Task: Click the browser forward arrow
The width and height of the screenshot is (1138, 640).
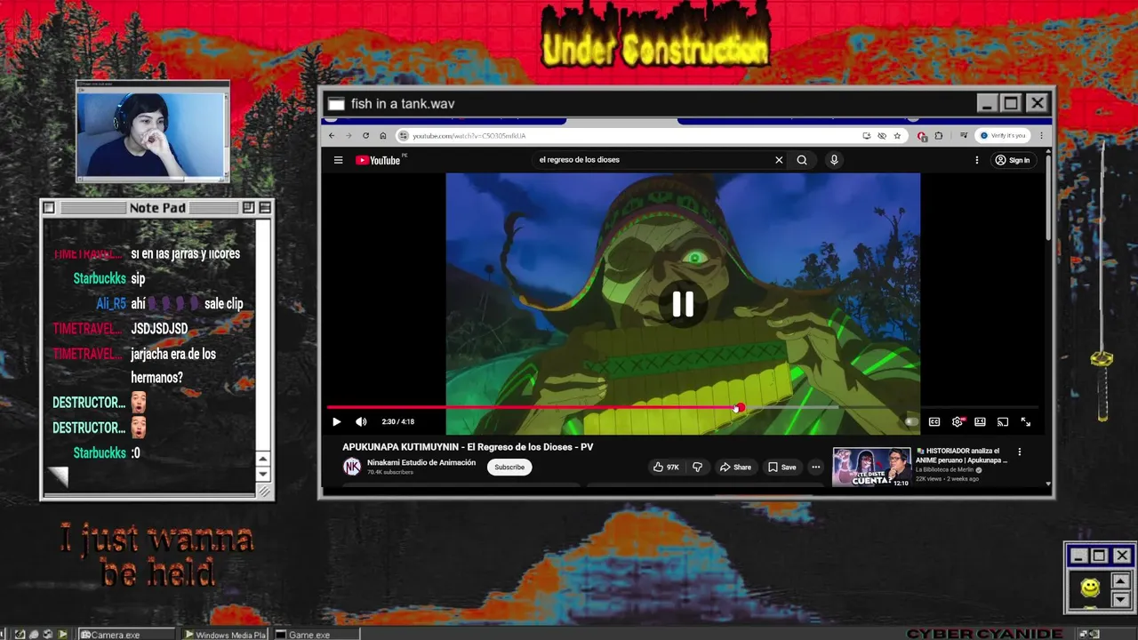Action: click(349, 136)
